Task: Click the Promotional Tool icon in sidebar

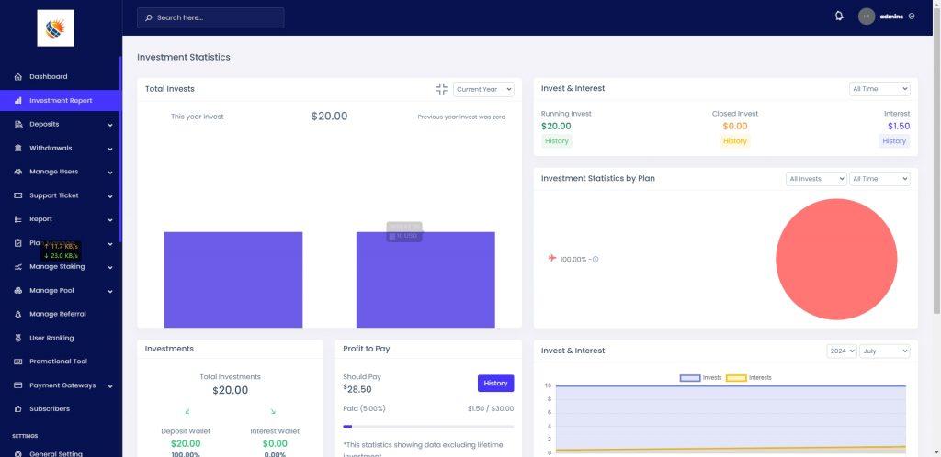Action: pyautogui.click(x=18, y=362)
